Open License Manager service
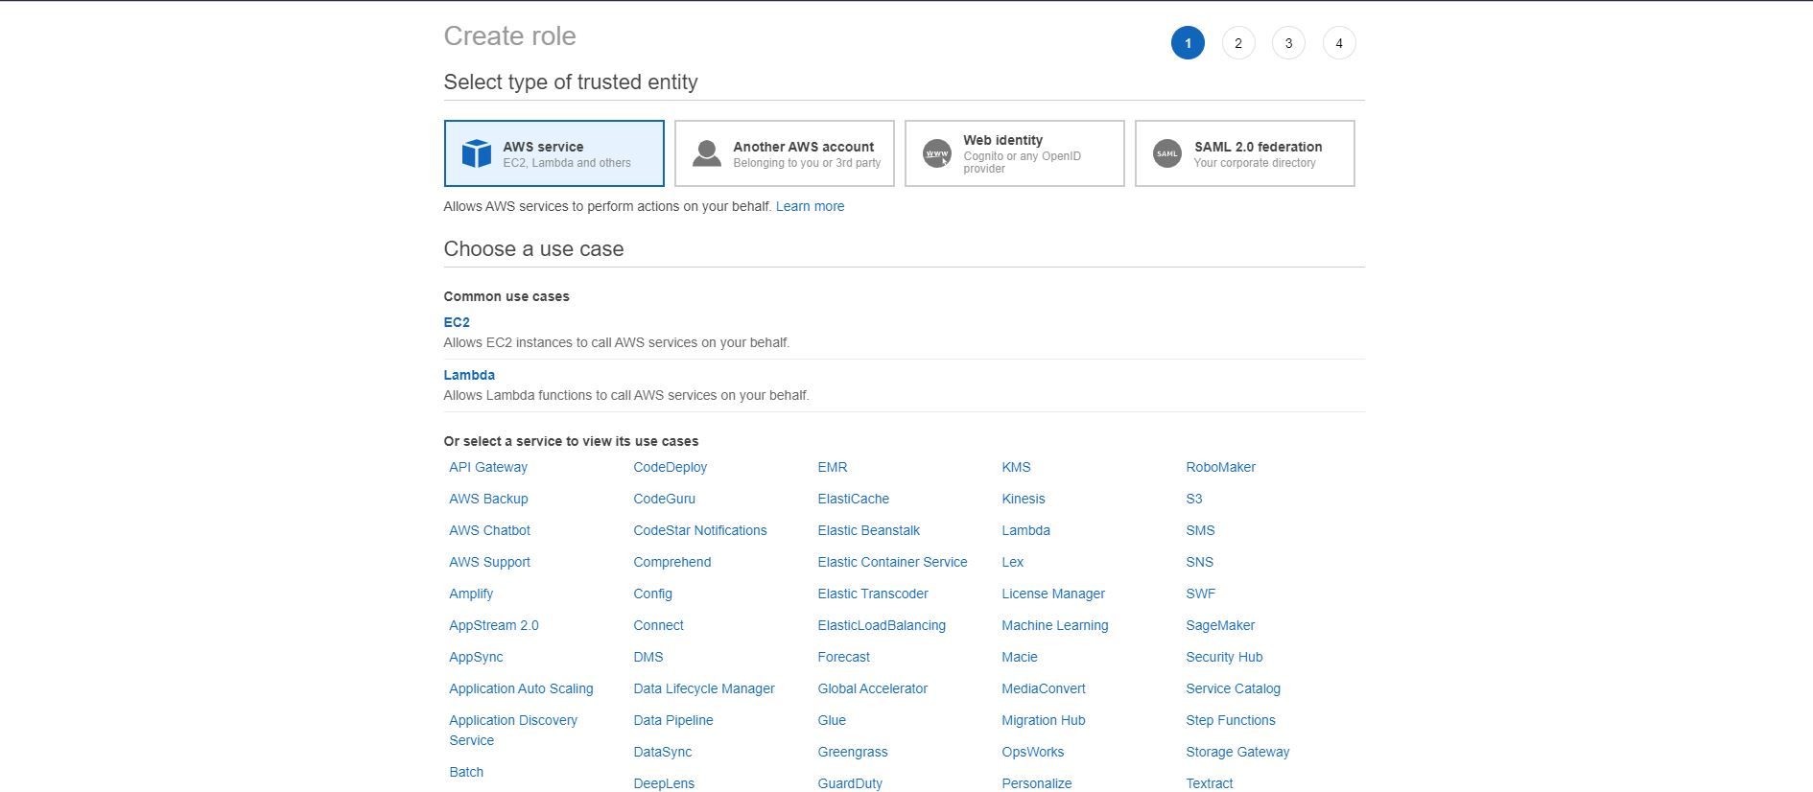 click(1053, 594)
